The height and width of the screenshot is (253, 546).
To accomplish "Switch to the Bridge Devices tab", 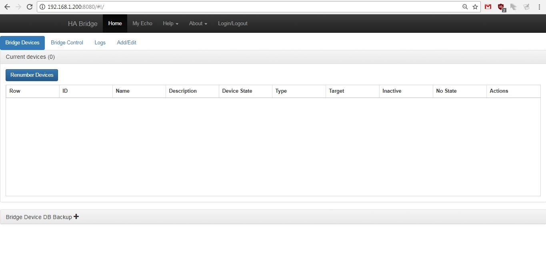I will coord(22,43).
